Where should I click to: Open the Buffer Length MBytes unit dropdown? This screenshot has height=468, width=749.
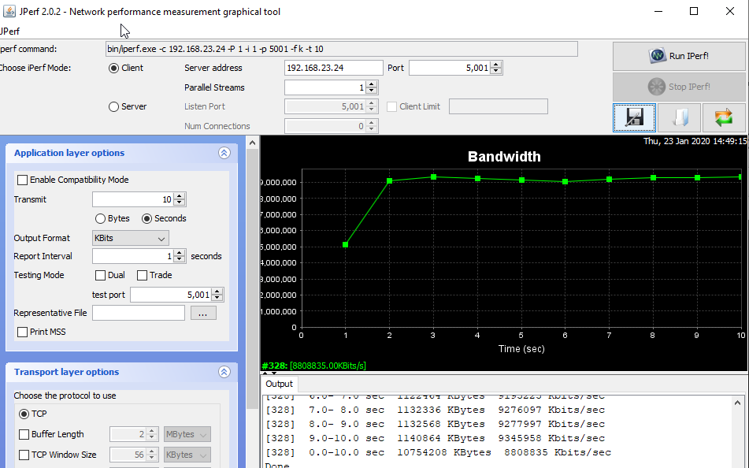(187, 435)
